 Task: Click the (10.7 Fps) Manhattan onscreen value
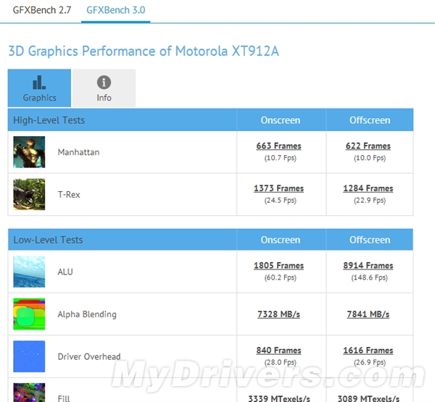pyautogui.click(x=280, y=158)
